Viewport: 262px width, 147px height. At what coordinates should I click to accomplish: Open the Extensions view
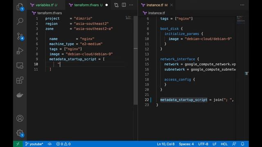(20, 80)
